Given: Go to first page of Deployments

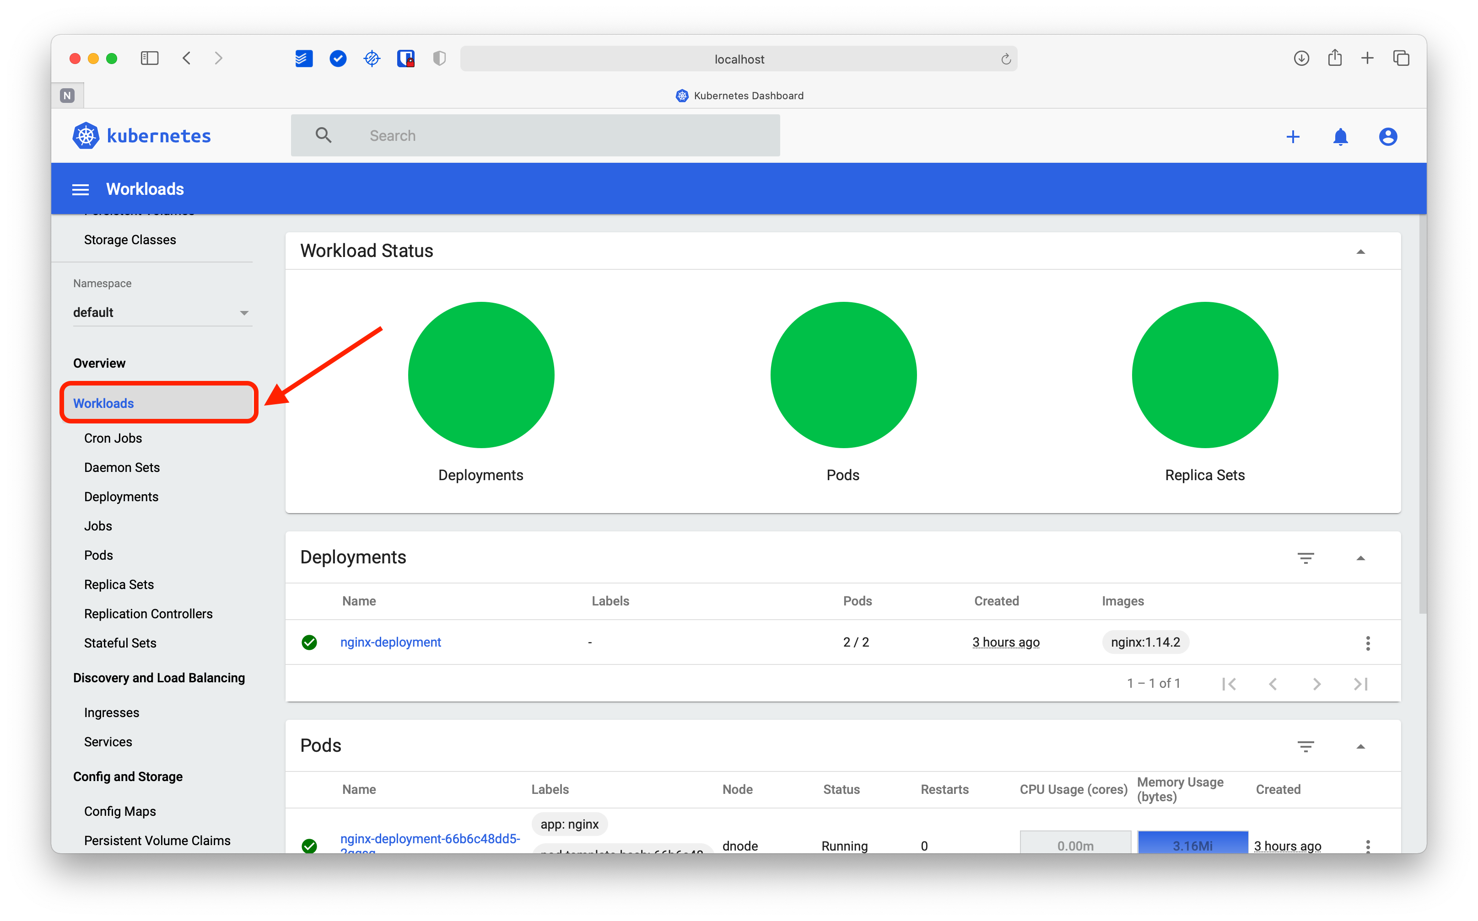Looking at the screenshot, I should 1230,684.
